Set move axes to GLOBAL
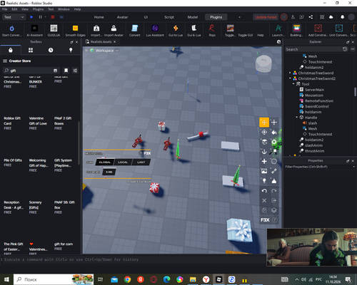The image size is (357, 285). [105, 162]
